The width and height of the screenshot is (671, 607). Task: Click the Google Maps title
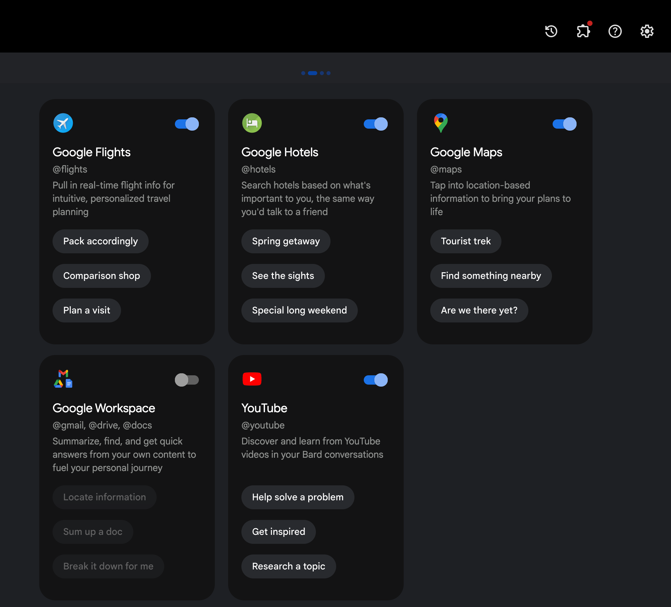pyautogui.click(x=466, y=153)
